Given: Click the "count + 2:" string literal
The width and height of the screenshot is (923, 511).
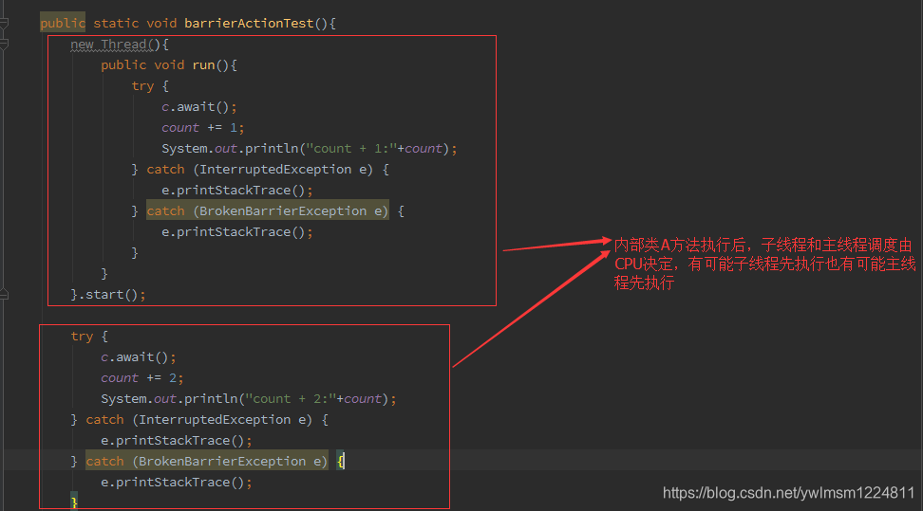Looking at the screenshot, I should click(291, 399).
